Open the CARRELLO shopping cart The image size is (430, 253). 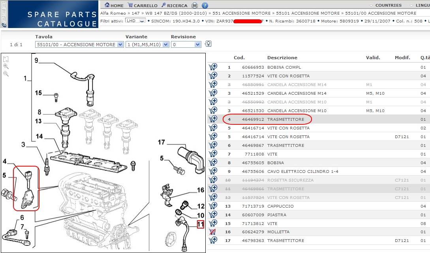[143, 5]
